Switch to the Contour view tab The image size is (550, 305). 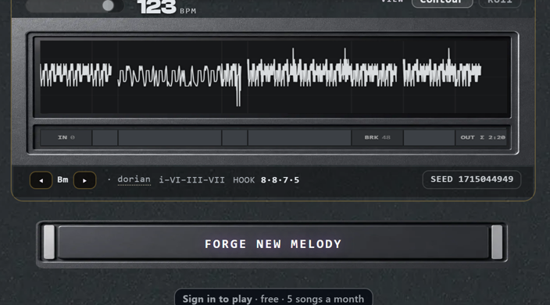pos(442,2)
